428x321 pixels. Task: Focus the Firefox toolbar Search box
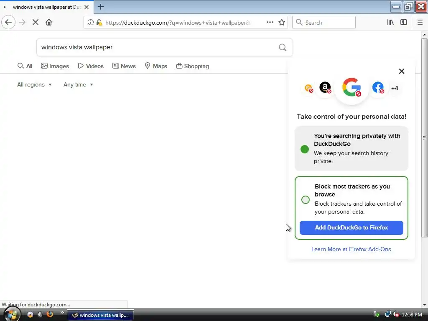(324, 23)
